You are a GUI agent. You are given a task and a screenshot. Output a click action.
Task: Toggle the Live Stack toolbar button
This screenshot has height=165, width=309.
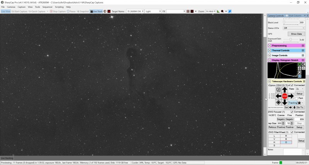pyautogui.click(x=96, y=12)
